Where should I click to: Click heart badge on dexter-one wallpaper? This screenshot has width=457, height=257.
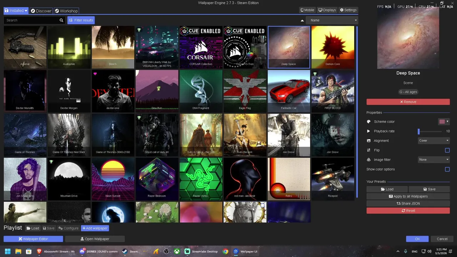click(x=95, y=74)
